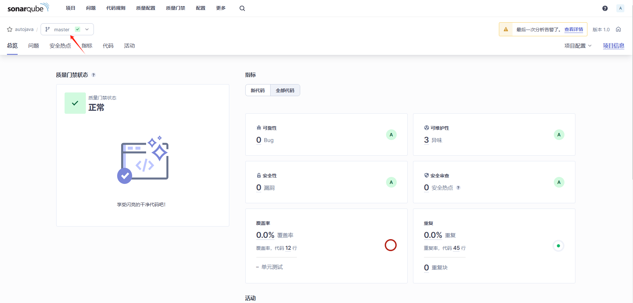The width and height of the screenshot is (633, 303).
Task: Click the 单元测试 text
Action: pyautogui.click(x=272, y=267)
